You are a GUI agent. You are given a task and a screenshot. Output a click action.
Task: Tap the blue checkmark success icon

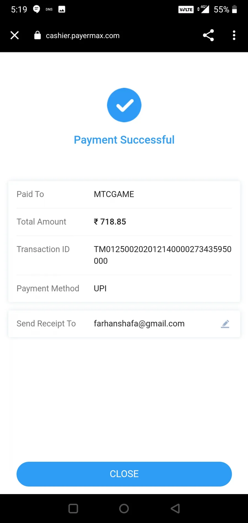click(124, 105)
